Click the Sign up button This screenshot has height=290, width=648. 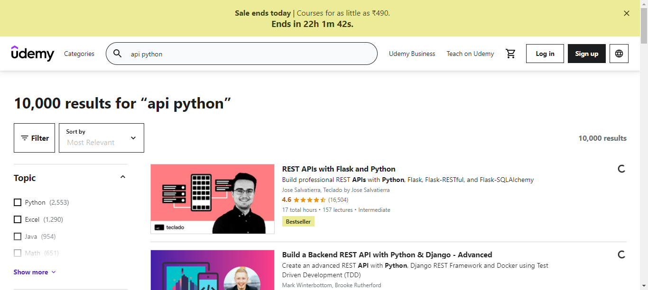pos(587,54)
